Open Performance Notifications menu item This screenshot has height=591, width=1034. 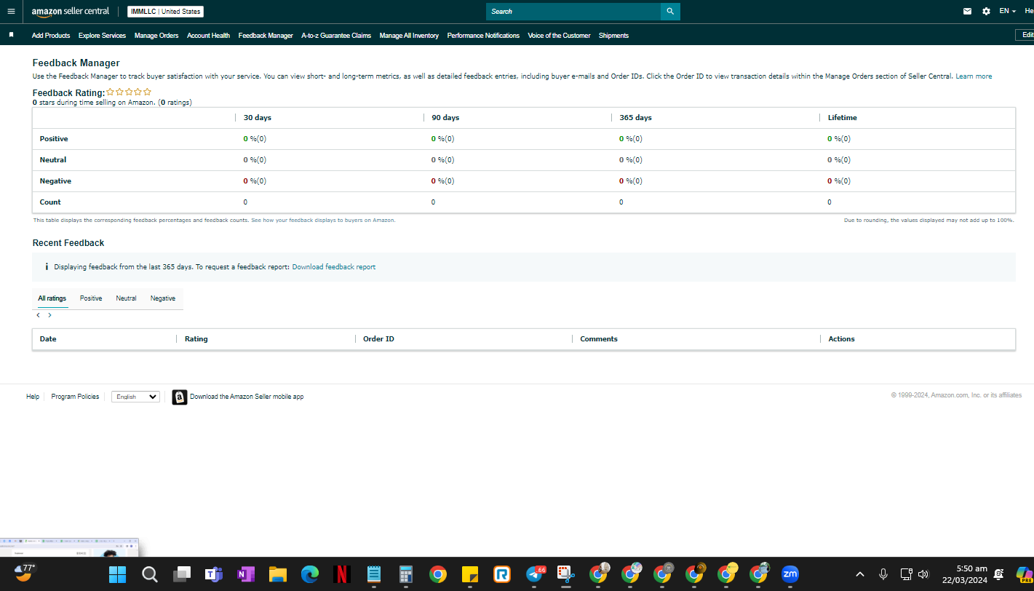pos(483,36)
